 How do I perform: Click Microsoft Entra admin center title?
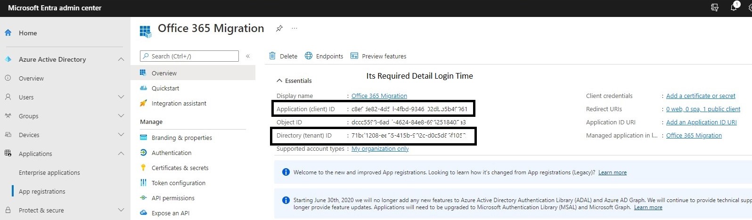(x=55, y=8)
